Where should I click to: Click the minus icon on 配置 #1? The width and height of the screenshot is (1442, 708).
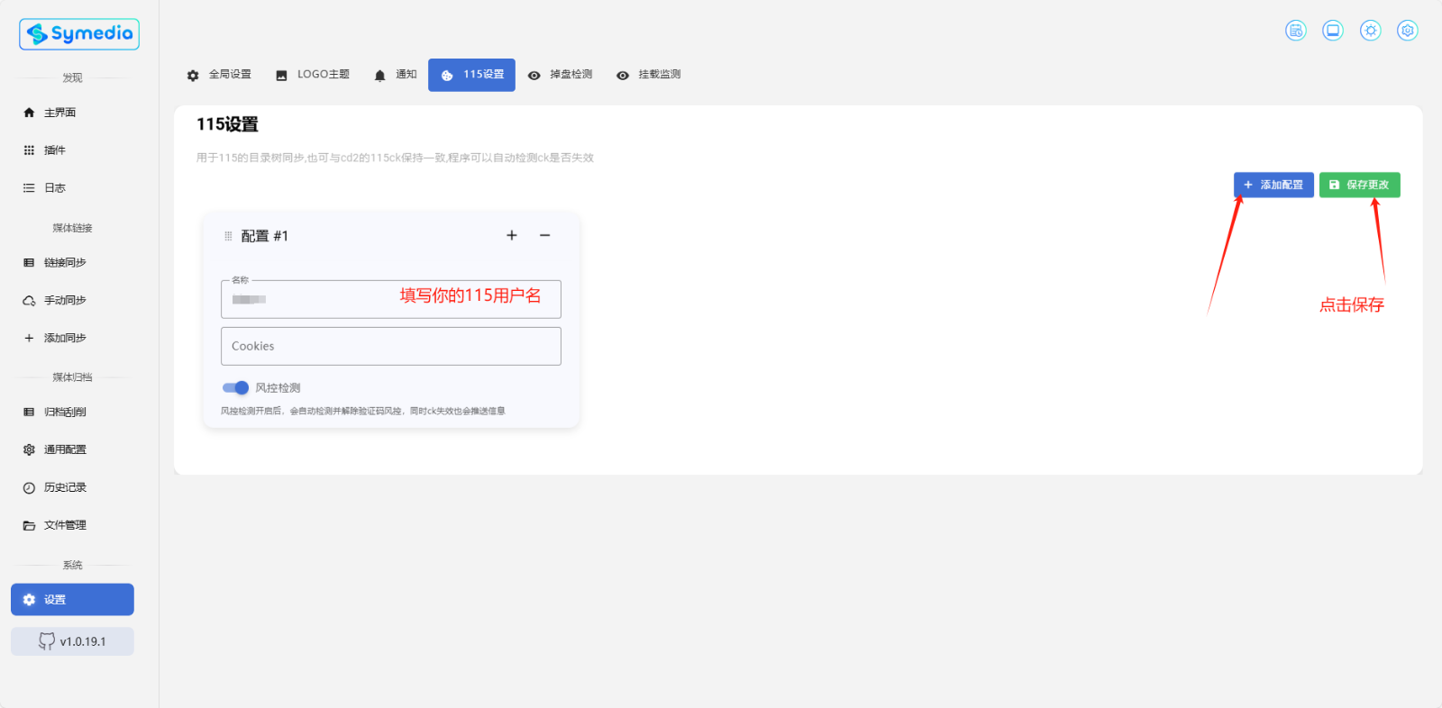(544, 235)
